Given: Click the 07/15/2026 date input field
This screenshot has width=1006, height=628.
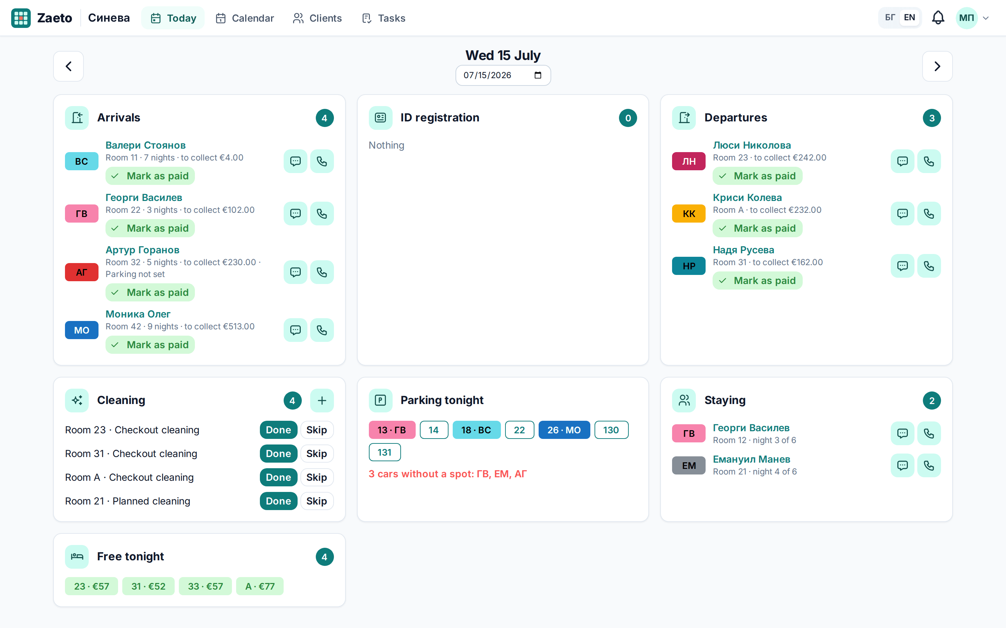Looking at the screenshot, I should [503, 75].
